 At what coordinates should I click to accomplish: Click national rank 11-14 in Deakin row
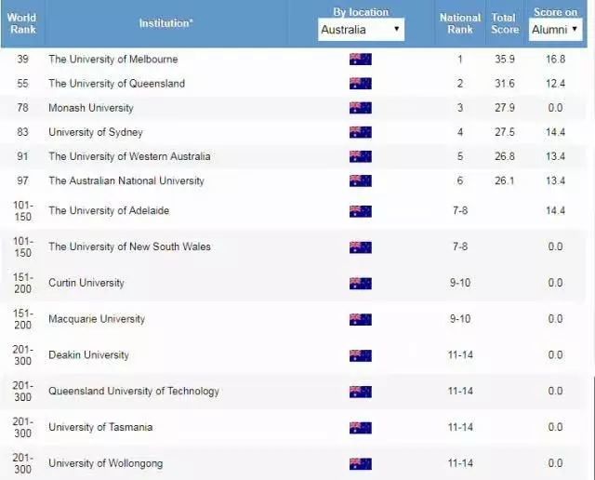(x=460, y=355)
